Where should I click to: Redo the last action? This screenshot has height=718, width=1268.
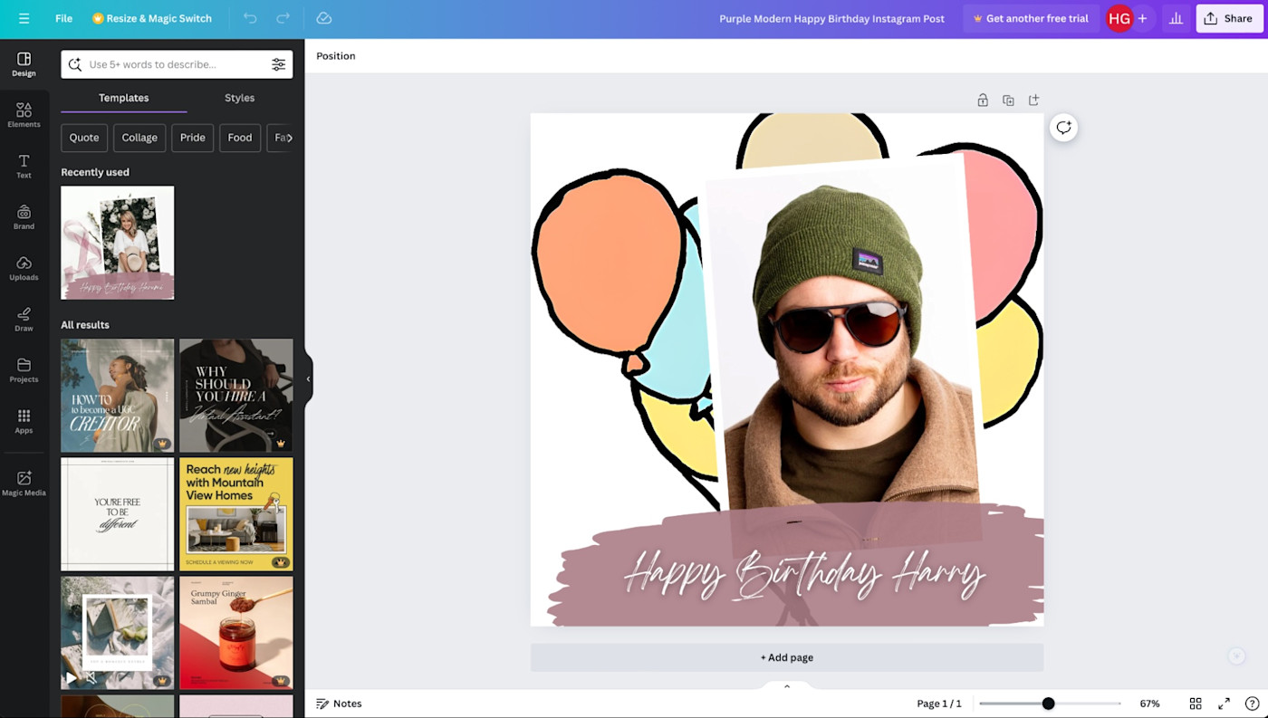pyautogui.click(x=283, y=18)
